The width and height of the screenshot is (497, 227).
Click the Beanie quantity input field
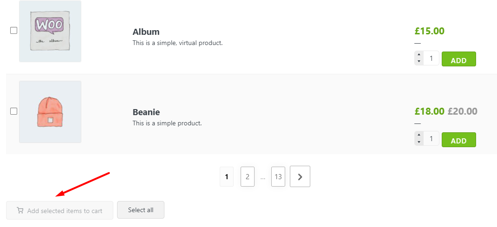point(431,139)
